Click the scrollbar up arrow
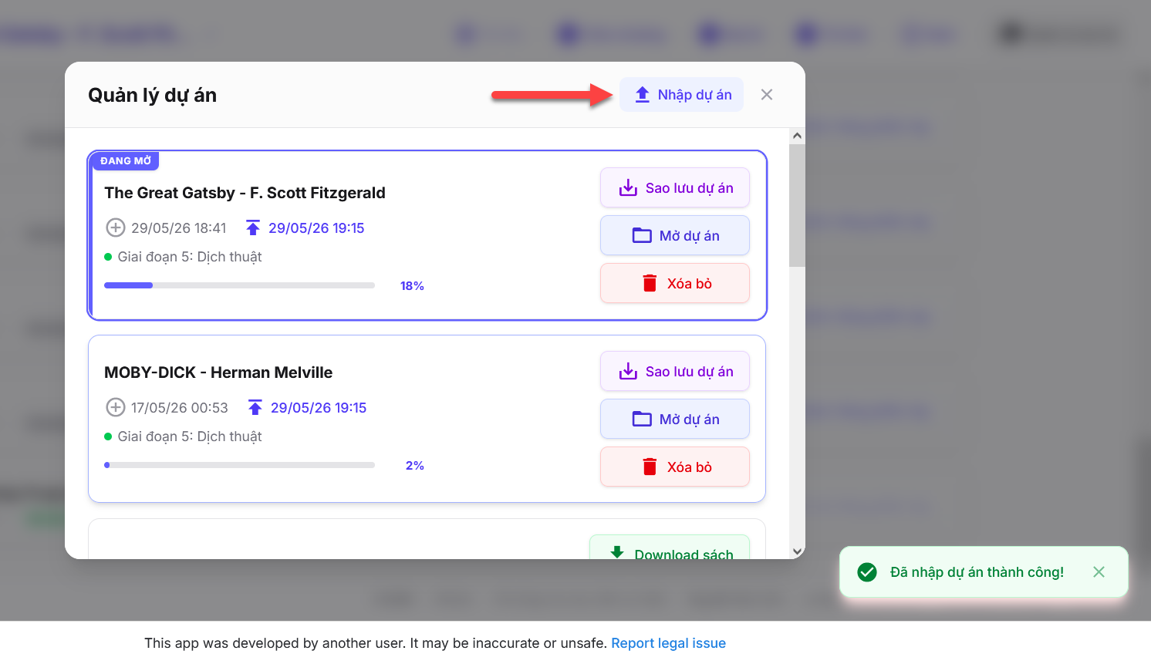This screenshot has width=1151, height=664. [797, 136]
